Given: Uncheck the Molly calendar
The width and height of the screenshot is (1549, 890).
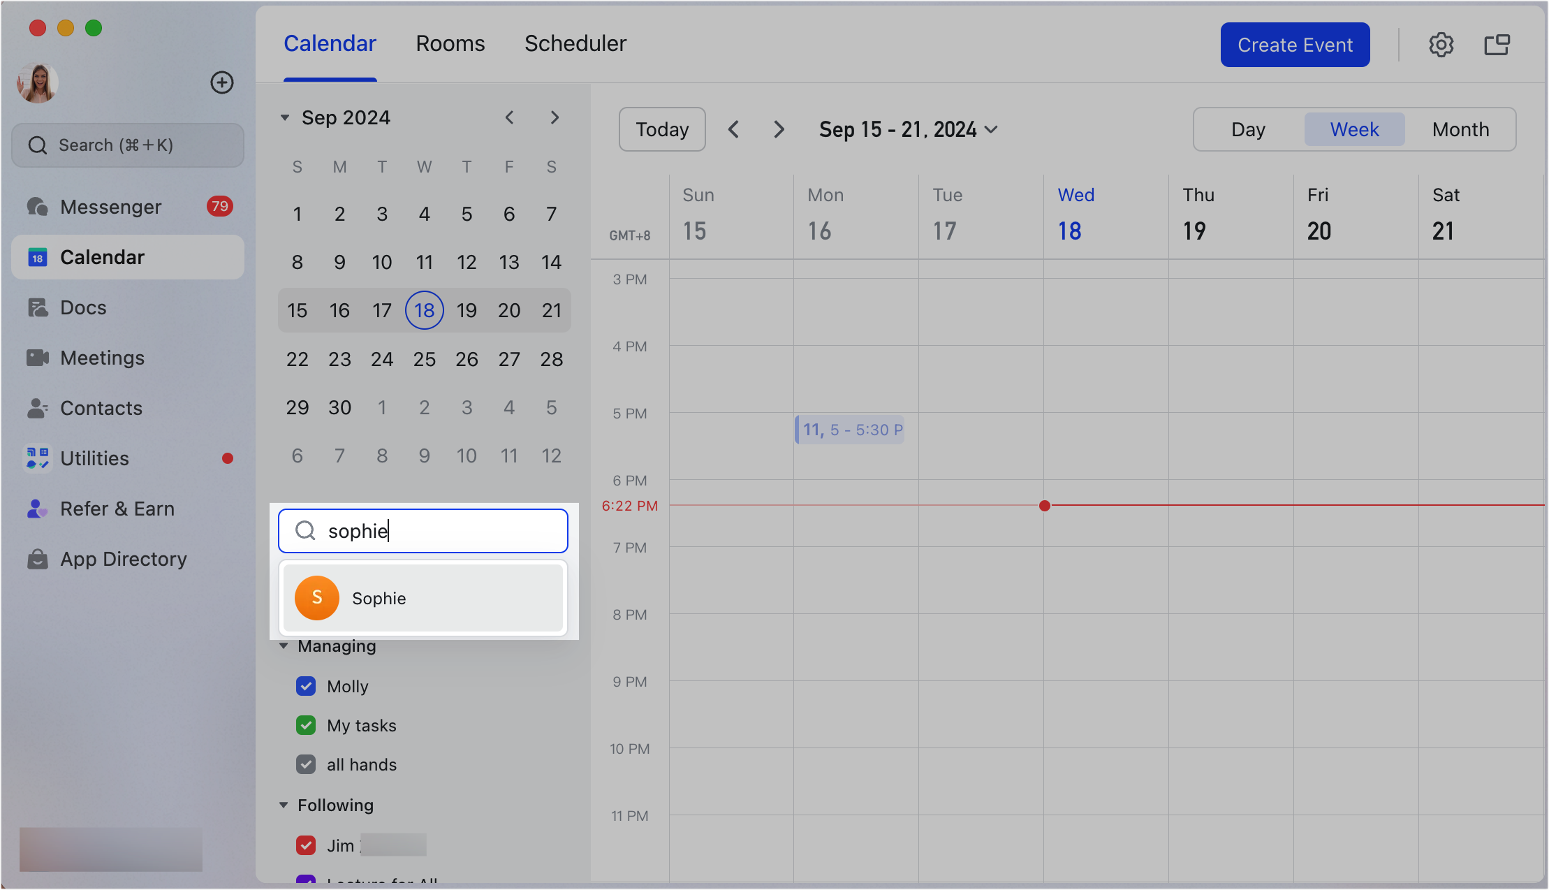Looking at the screenshot, I should (306, 686).
